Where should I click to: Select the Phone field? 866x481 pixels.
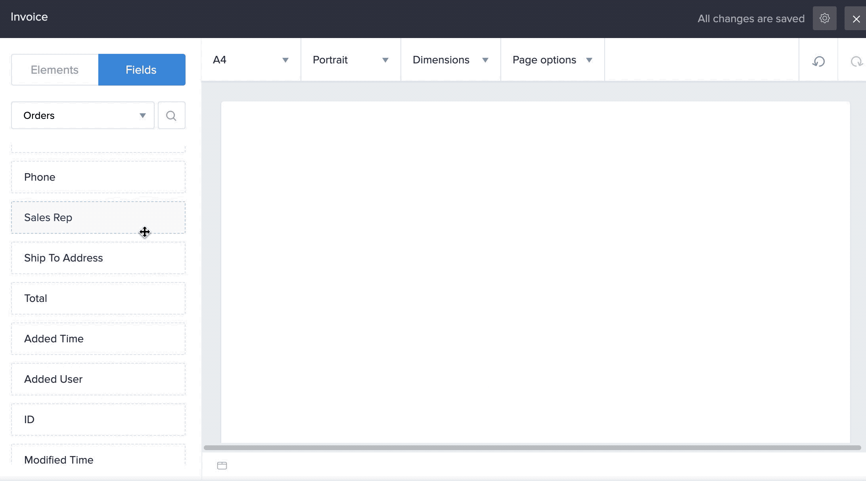[98, 177]
